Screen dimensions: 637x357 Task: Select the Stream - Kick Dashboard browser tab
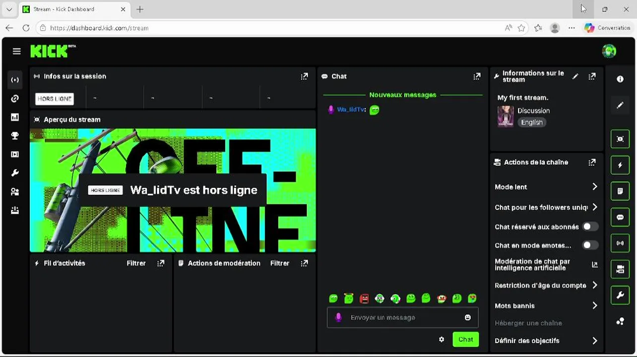click(x=75, y=9)
